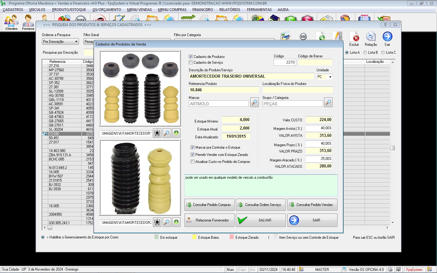Click the SALVAR button
The height and width of the screenshot is (273, 437).
pos(261,220)
